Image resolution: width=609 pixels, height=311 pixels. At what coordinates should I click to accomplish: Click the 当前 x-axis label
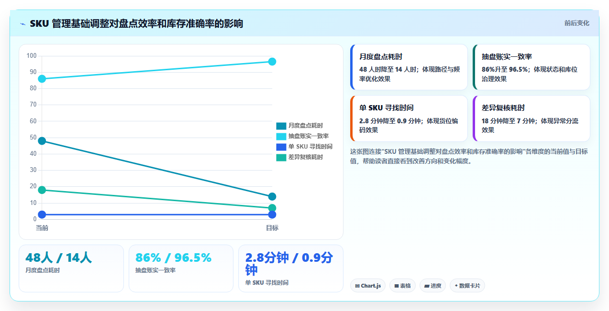[42, 228]
